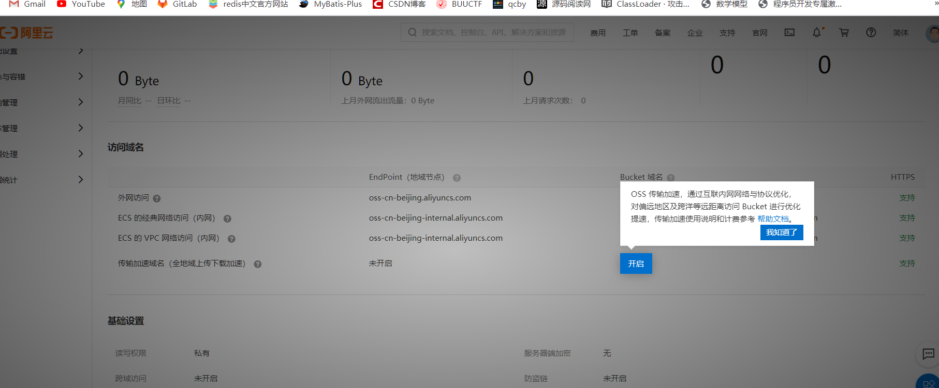Open the 支持 menu in header

point(727,33)
